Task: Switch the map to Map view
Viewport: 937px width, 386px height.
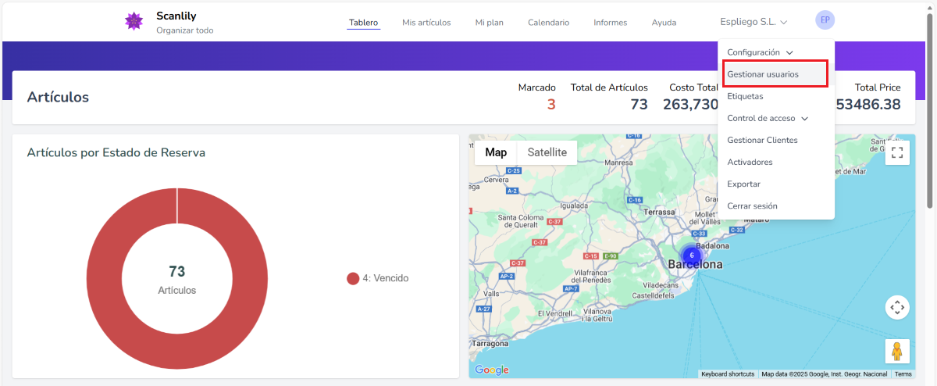Action: (x=496, y=152)
